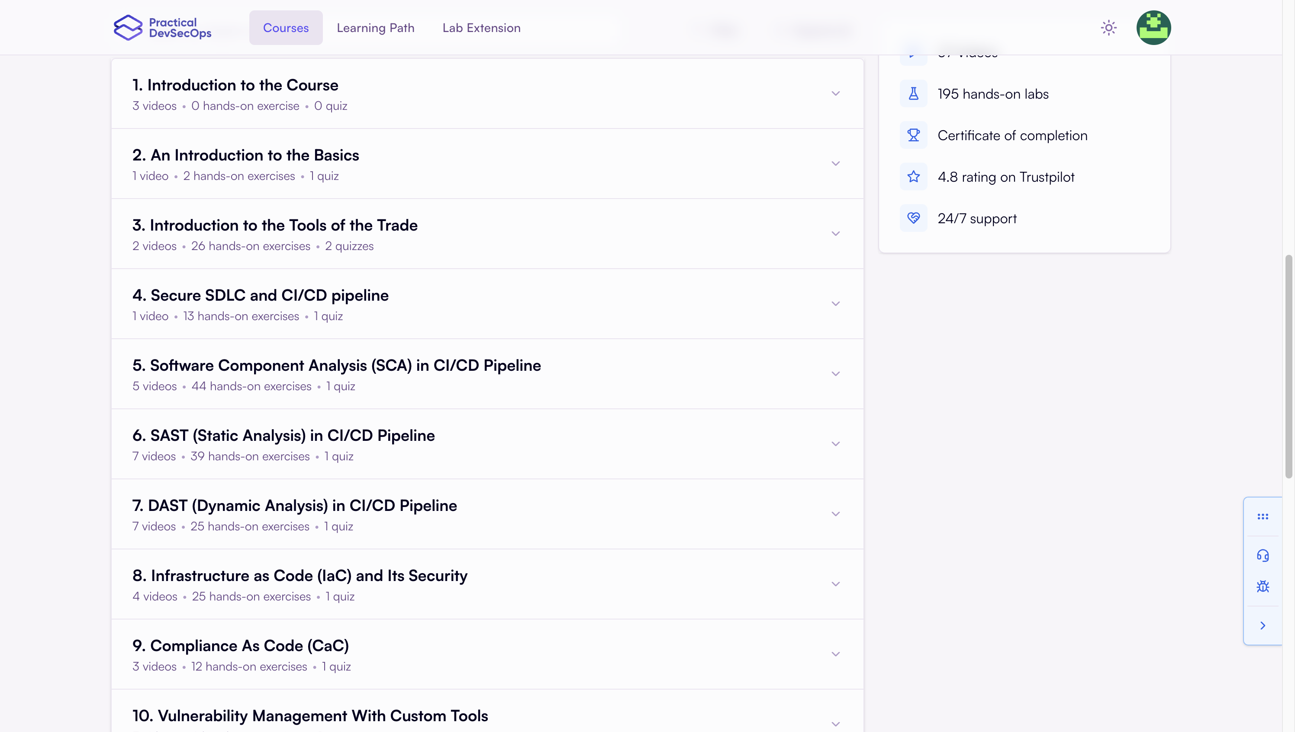This screenshot has width=1295, height=732.
Task: Collapse floating side panel with arrow
Action: tap(1262, 626)
